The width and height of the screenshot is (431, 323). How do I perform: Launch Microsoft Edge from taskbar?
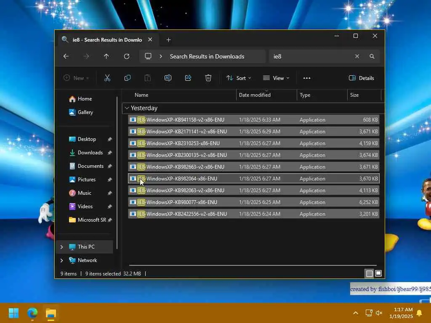tap(32, 313)
